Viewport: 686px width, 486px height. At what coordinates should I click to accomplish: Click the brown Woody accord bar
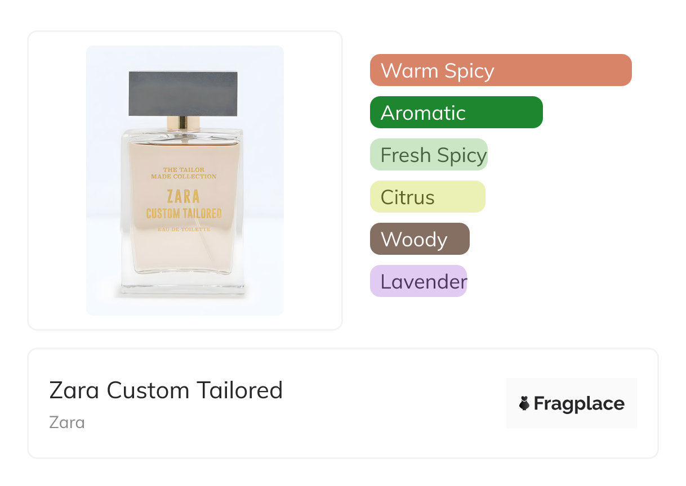[419, 239]
